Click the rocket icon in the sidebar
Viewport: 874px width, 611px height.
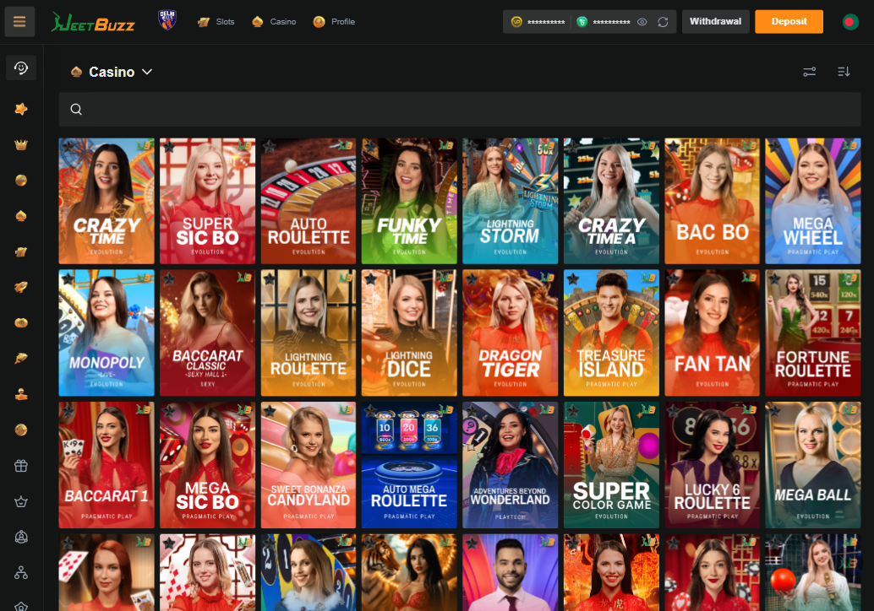click(x=21, y=287)
